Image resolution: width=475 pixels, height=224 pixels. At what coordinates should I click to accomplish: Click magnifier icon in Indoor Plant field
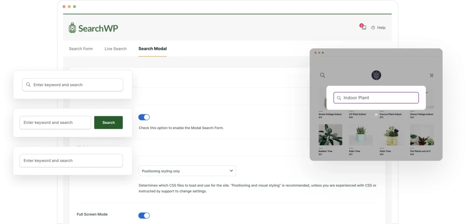(x=339, y=98)
